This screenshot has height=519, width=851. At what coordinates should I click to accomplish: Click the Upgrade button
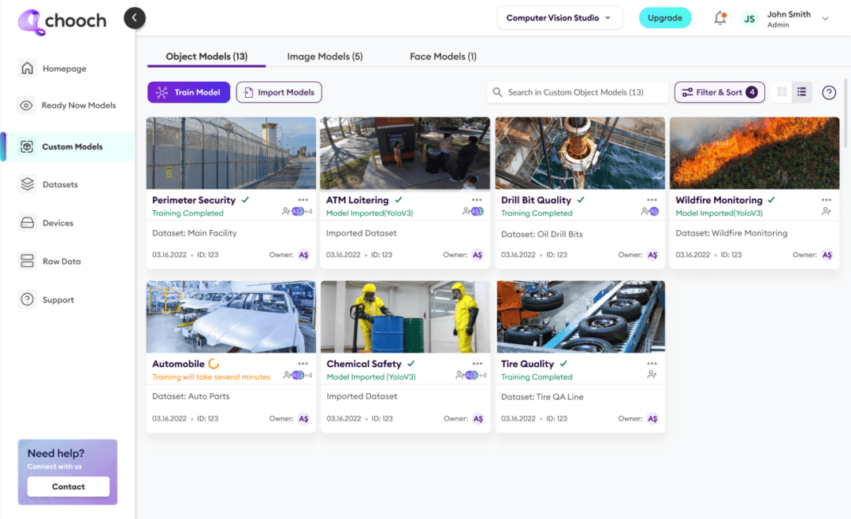[x=664, y=18]
